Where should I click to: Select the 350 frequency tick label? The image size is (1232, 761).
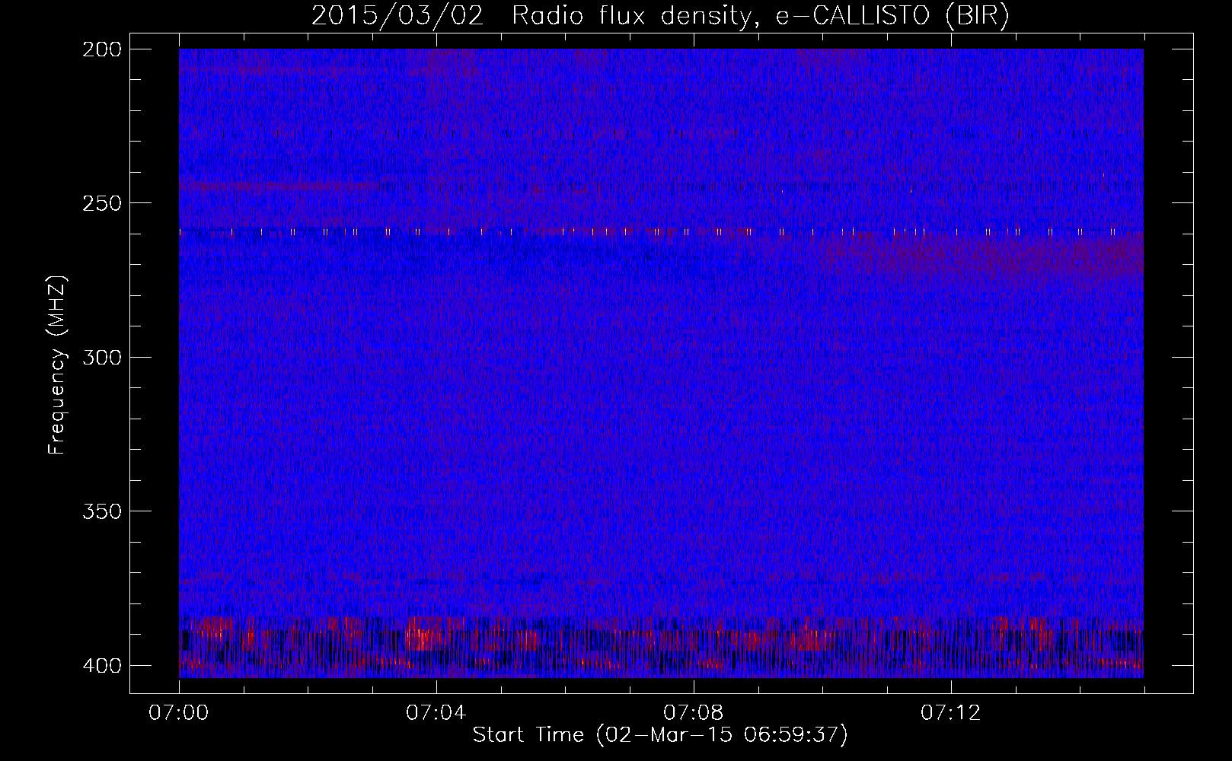[101, 511]
